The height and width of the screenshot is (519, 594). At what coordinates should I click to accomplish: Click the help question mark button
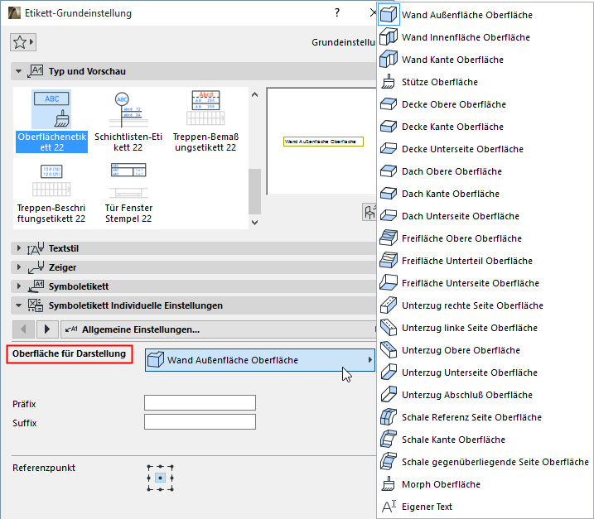coord(337,13)
